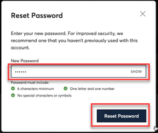
Task: Click the green check beside 6 characters minimum
Action: [13, 89]
